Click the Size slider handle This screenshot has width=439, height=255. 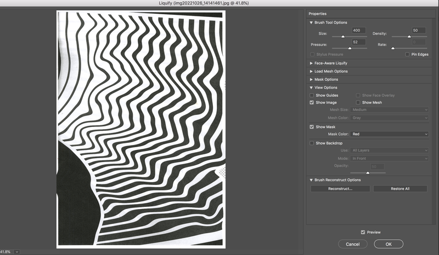point(343,37)
